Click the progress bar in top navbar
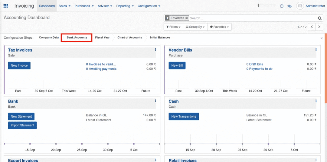The image size is (327, 162). point(267,6)
